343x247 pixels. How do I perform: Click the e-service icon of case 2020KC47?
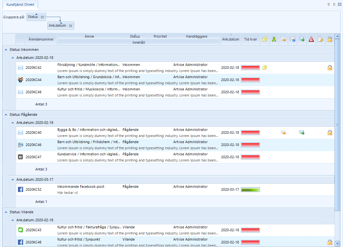coord(20,157)
